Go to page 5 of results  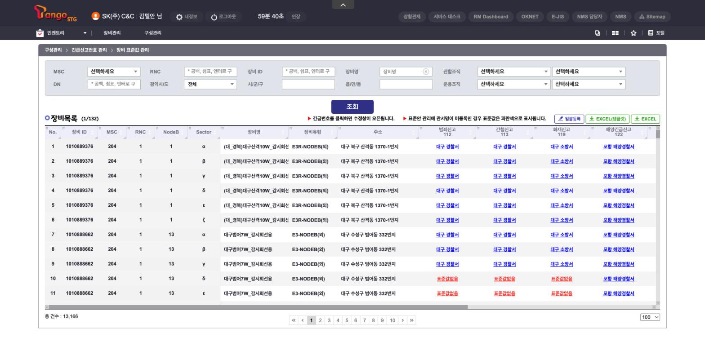346,320
